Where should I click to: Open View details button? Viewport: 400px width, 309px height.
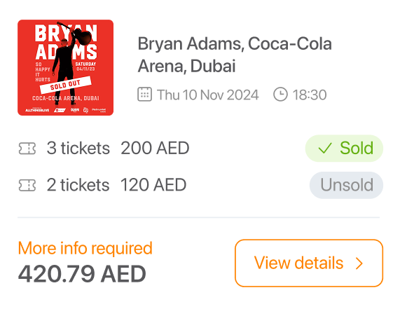[309, 263]
